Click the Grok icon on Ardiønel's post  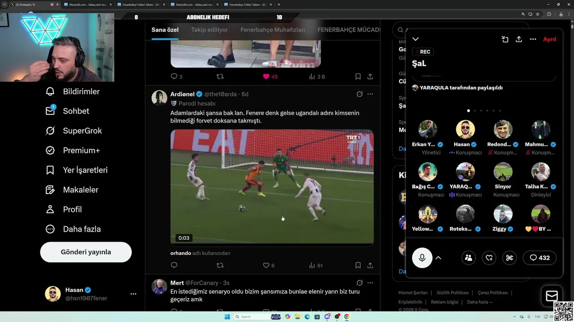pyautogui.click(x=359, y=94)
